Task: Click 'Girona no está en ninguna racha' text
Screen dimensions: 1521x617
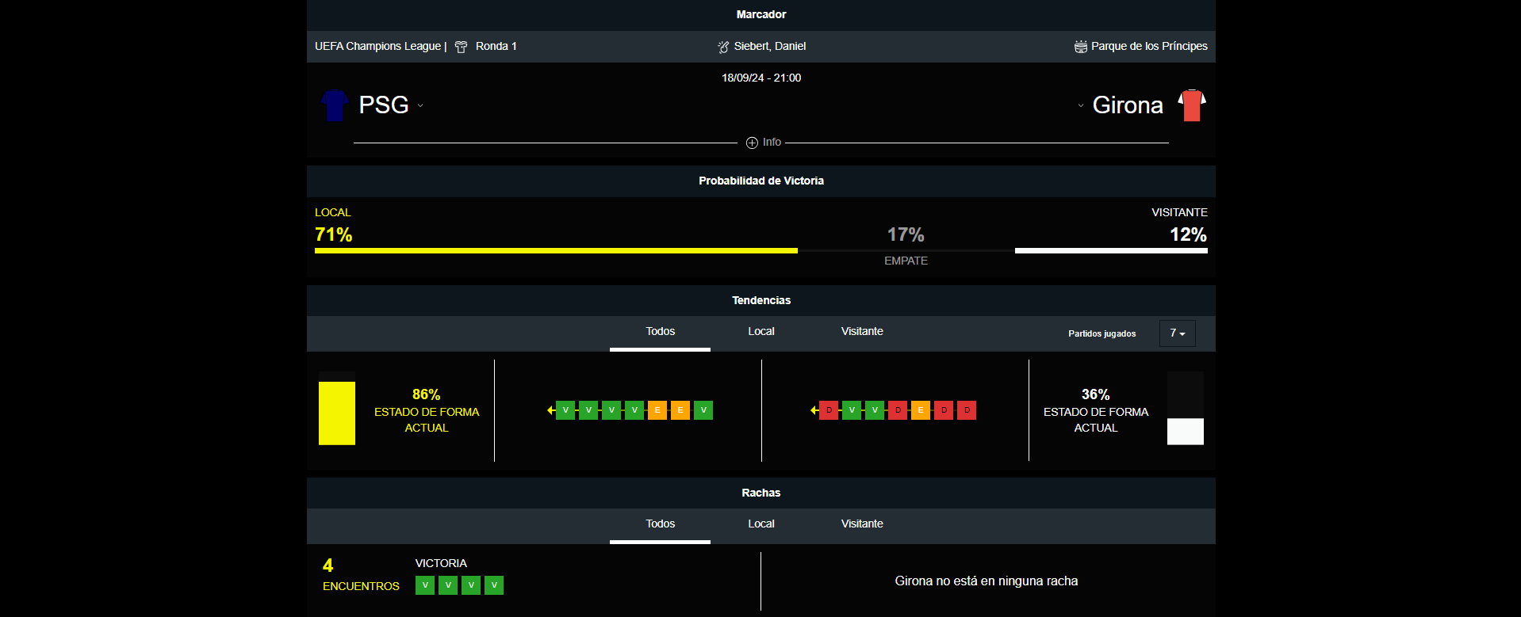Action: click(x=987, y=581)
